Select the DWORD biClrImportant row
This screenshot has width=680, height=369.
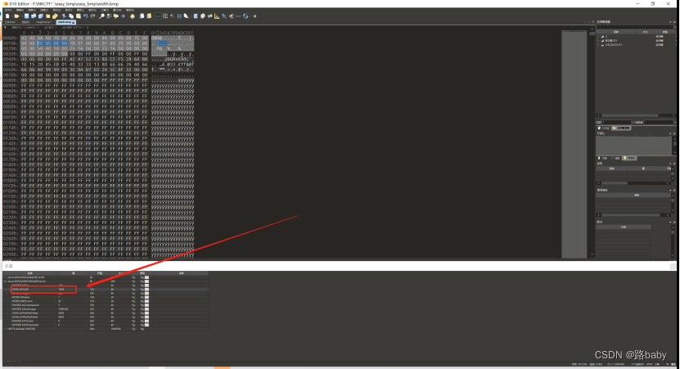[x=106, y=325]
